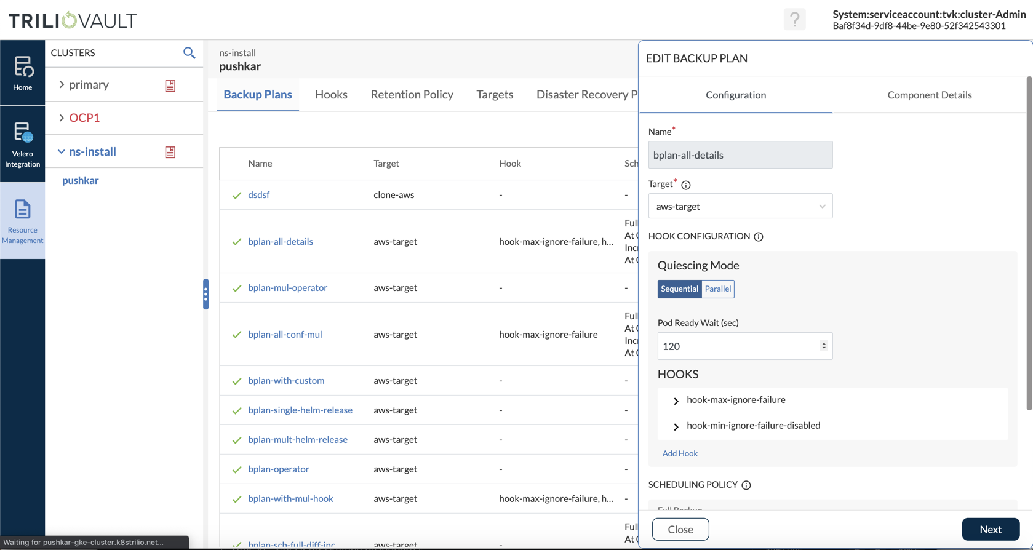This screenshot has height=550, width=1033.
Task: Click the Next button
Action: [x=990, y=529]
